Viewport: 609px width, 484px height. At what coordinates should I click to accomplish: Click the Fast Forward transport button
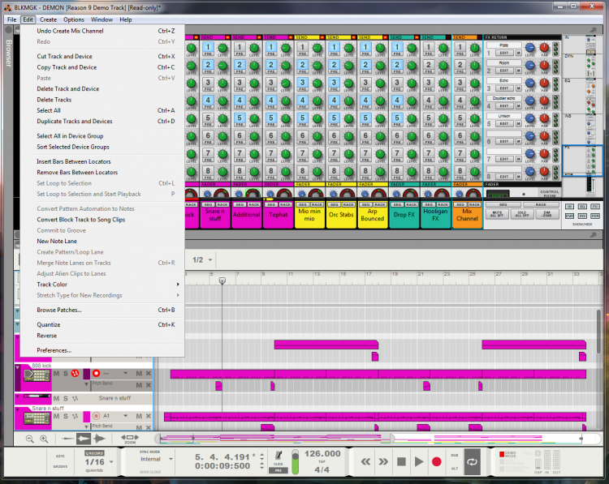[382, 461]
